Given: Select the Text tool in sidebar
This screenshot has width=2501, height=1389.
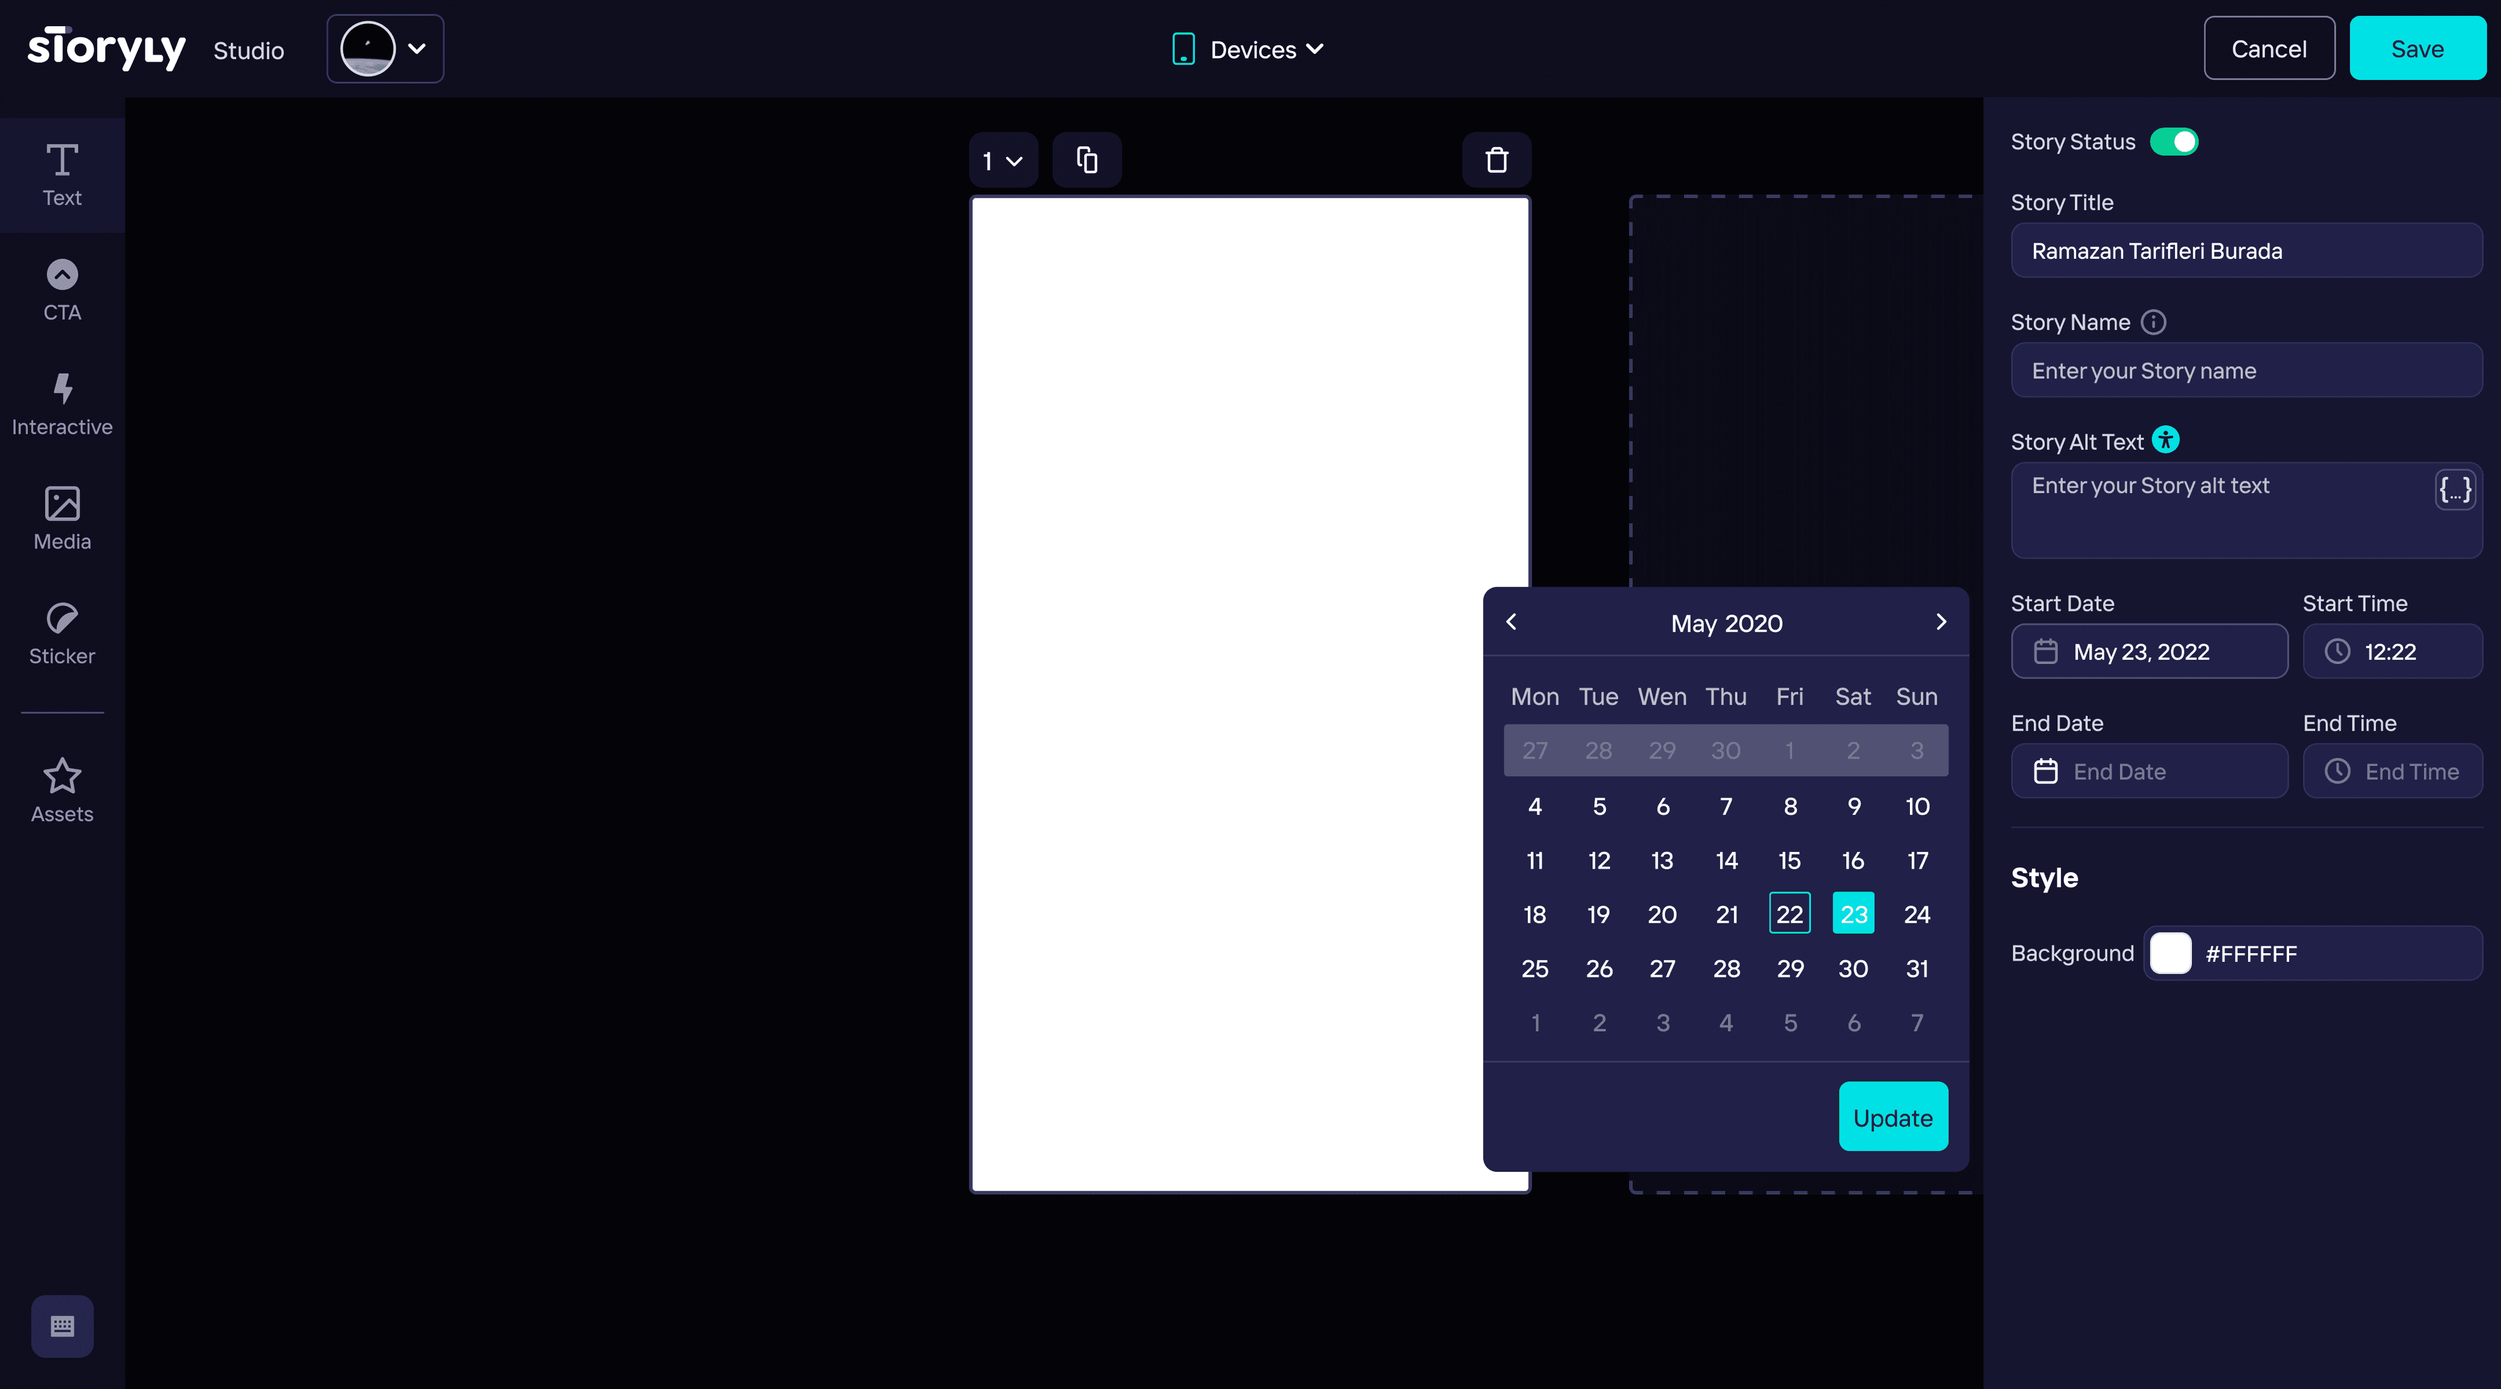Looking at the screenshot, I should click(62, 175).
